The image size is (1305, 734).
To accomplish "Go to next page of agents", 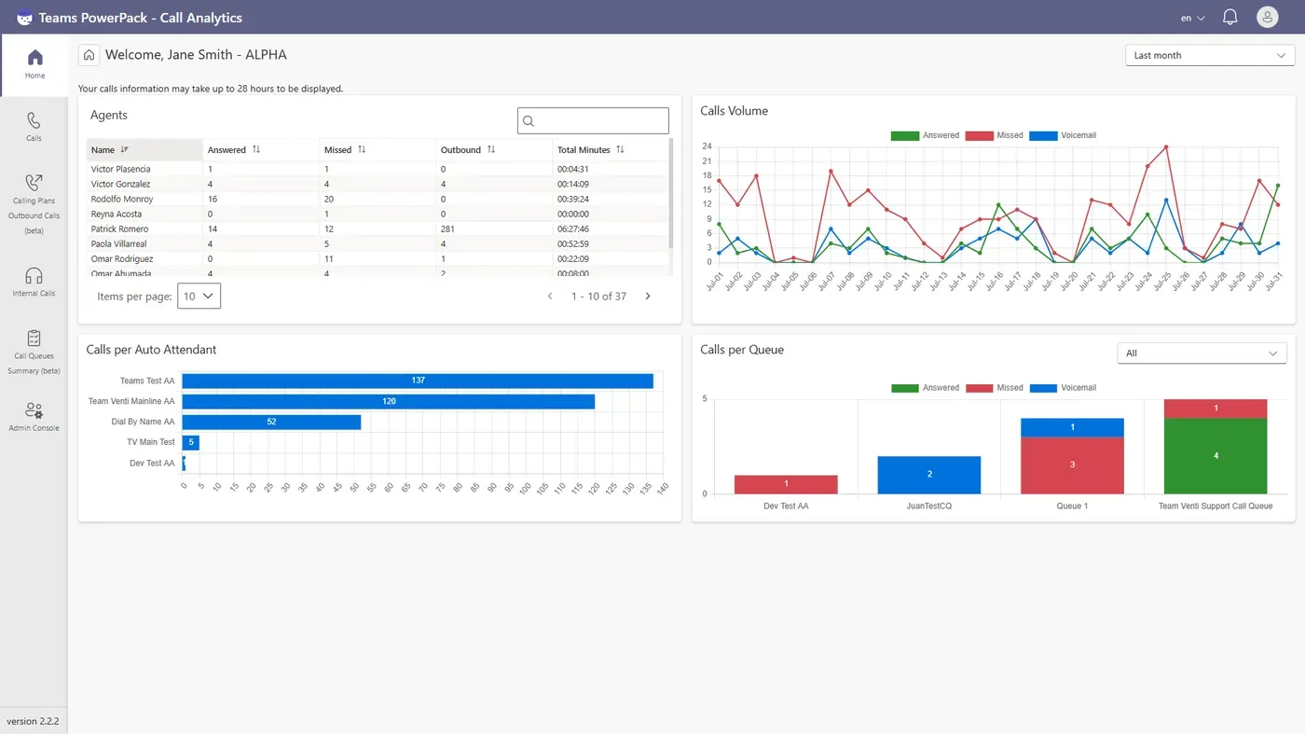I will point(648,297).
